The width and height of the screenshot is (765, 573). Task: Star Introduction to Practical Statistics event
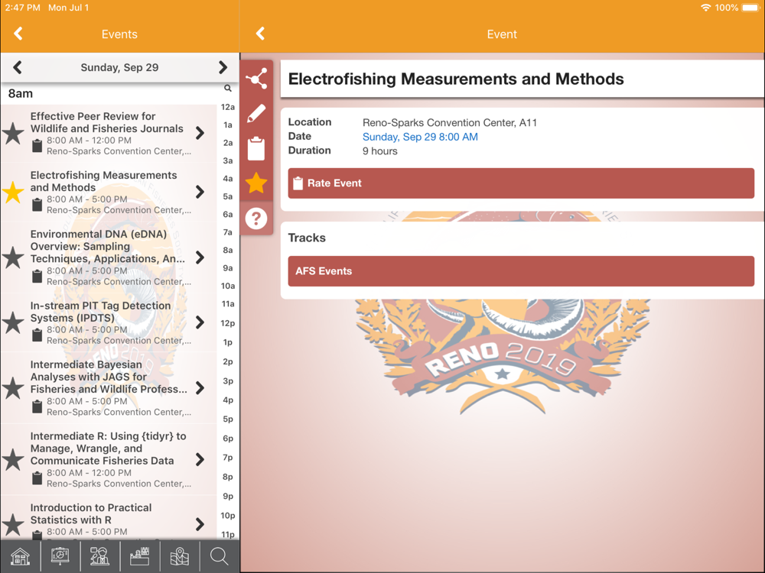pyautogui.click(x=13, y=525)
